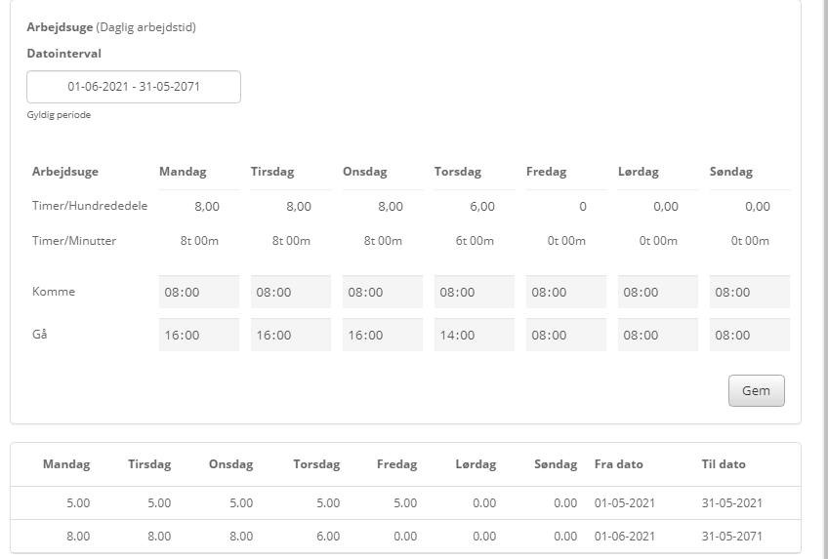This screenshot has width=828, height=559.
Task: Click the Komme time field for Fredag
Action: [x=566, y=292]
